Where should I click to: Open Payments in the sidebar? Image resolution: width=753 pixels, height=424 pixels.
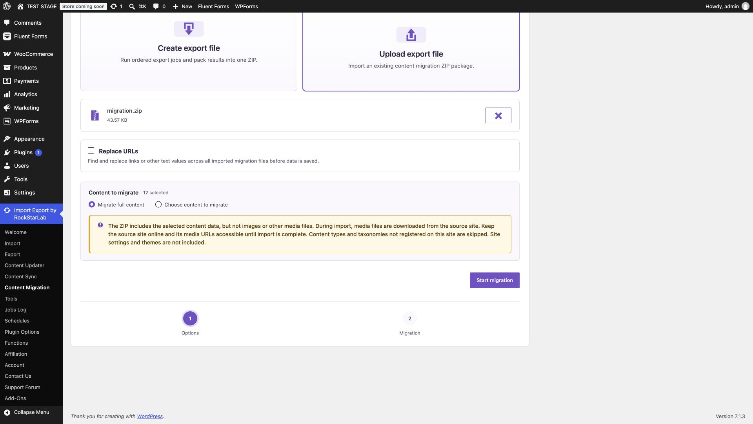tap(31, 81)
